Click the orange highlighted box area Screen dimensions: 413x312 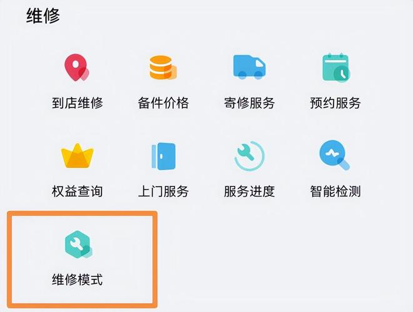pyautogui.click(x=82, y=260)
